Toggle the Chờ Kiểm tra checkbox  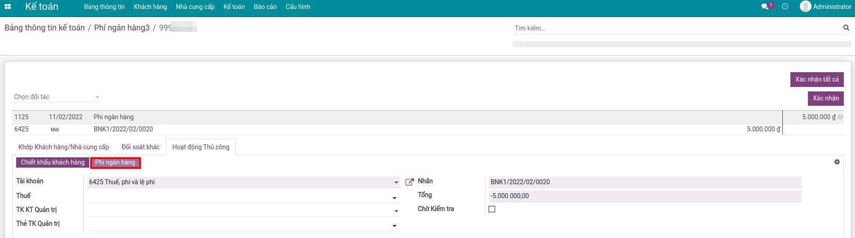tap(492, 209)
